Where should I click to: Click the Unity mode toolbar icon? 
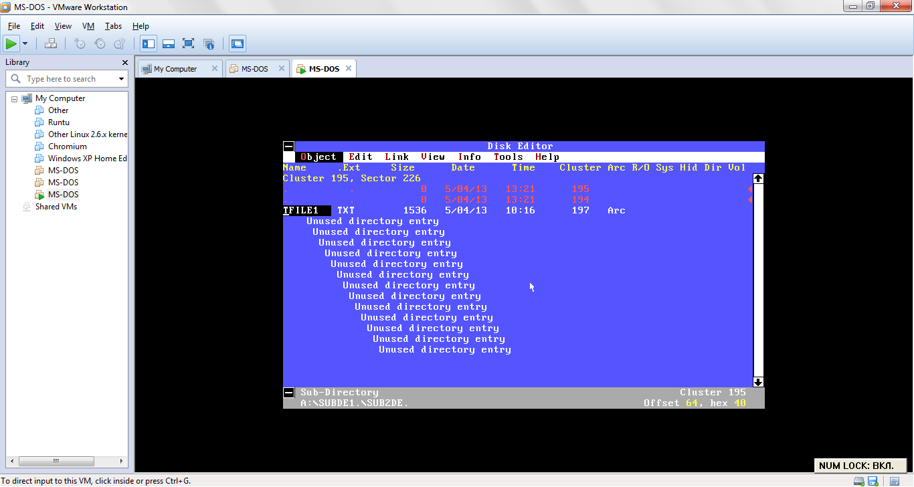[208, 44]
